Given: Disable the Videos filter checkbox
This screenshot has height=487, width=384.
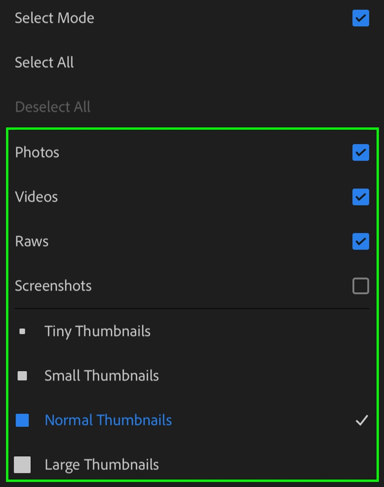Looking at the screenshot, I should coord(361,197).
